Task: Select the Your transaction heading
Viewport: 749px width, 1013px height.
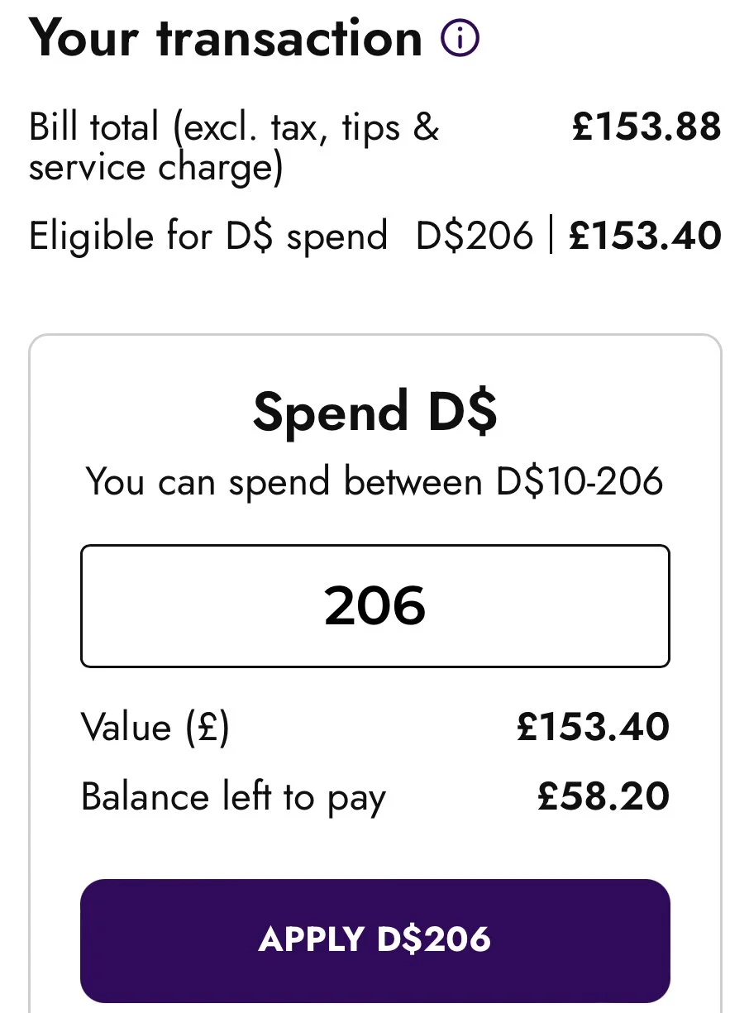Action: [226, 38]
